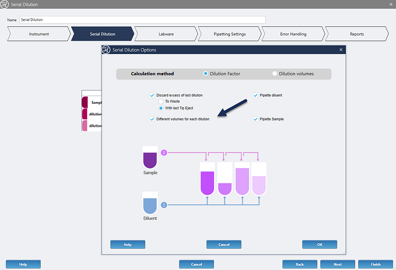Click the Name input field
The image size is (396, 270).
pos(142,19)
